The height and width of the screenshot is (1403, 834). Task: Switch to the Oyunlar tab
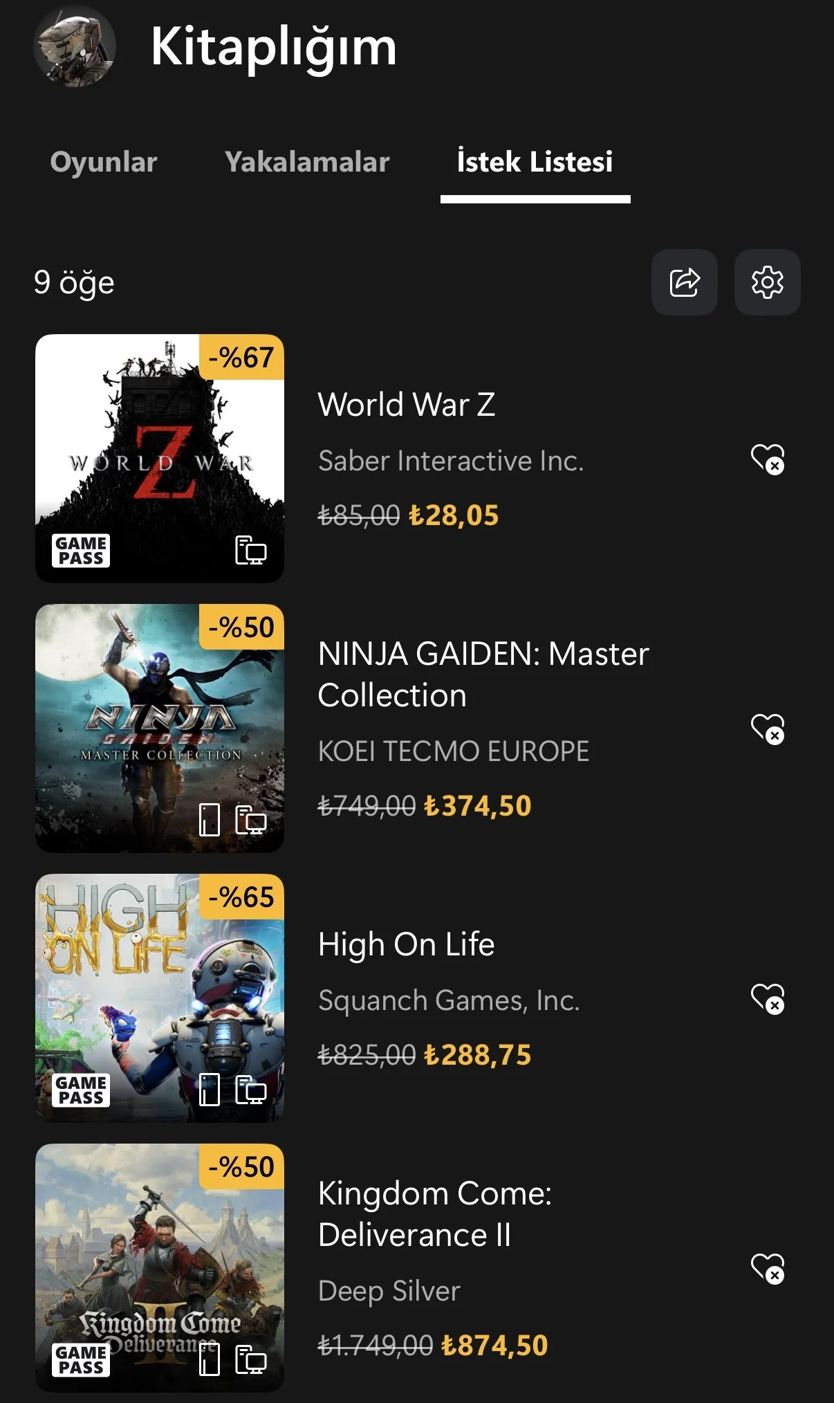(104, 162)
